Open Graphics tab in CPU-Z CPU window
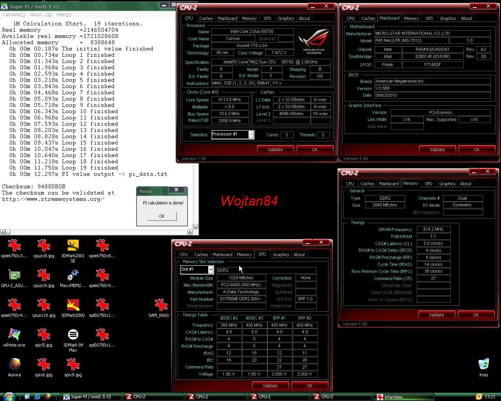Image resolution: width=501 pixels, height=401 pixels. [286, 18]
